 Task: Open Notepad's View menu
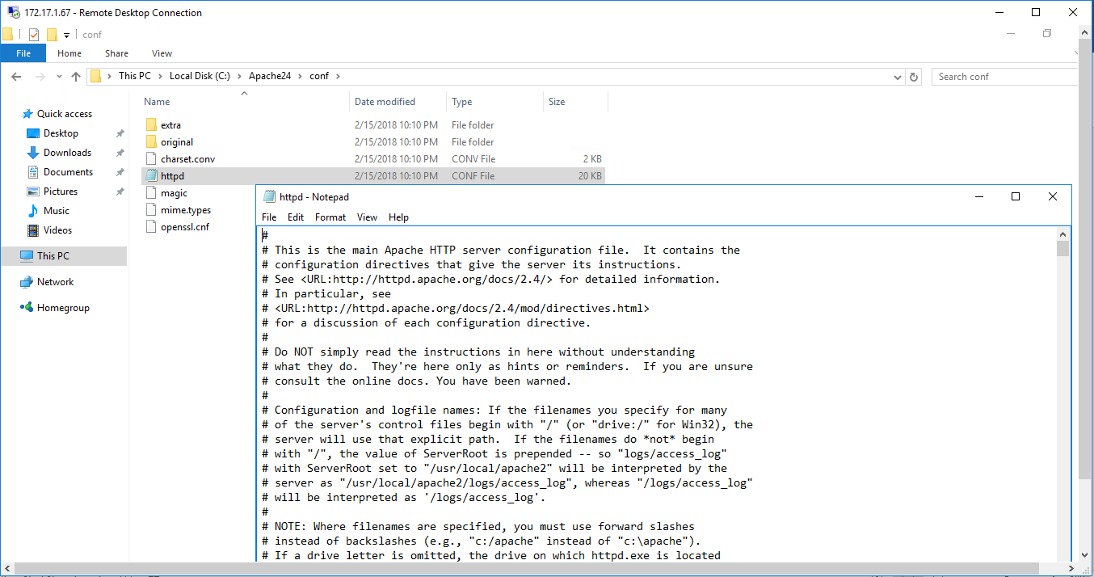(x=367, y=217)
